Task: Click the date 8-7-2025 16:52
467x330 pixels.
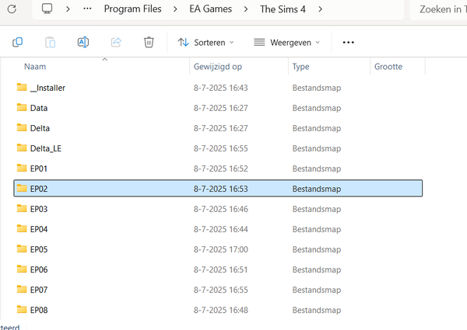Action: [221, 168]
